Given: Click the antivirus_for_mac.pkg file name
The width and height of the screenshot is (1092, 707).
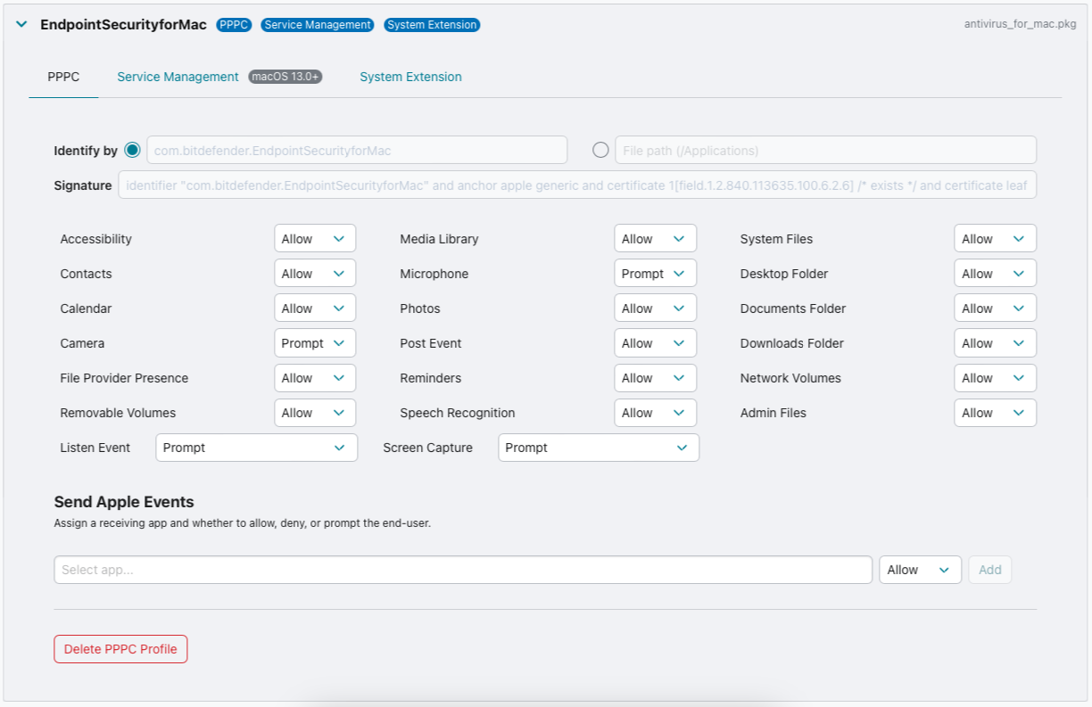Looking at the screenshot, I should pyautogui.click(x=1020, y=24).
